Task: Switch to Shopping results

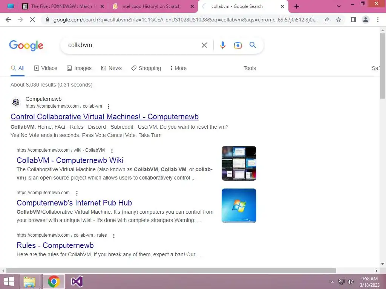Action: [146, 68]
